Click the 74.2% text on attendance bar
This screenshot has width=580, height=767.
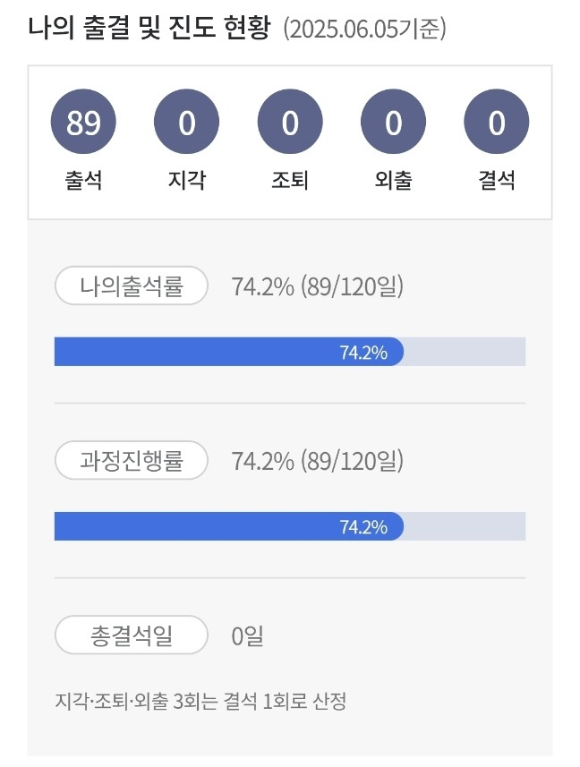click(x=367, y=352)
